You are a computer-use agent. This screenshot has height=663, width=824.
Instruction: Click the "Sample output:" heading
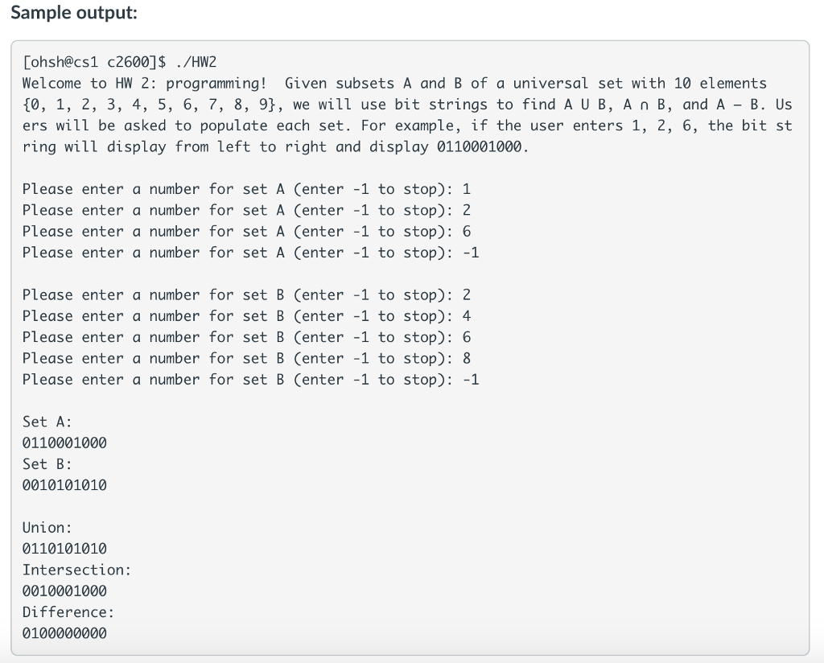pyautogui.click(x=74, y=14)
